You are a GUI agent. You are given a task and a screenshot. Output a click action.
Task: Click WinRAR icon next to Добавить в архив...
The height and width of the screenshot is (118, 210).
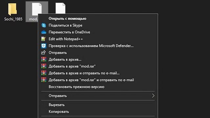click(x=44, y=59)
